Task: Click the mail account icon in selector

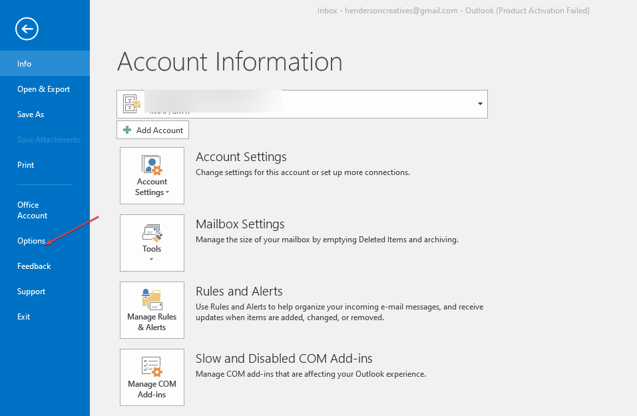Action: click(x=132, y=104)
